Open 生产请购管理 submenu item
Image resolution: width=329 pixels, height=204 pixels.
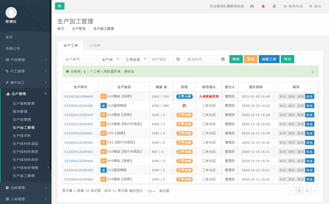pos(23,104)
